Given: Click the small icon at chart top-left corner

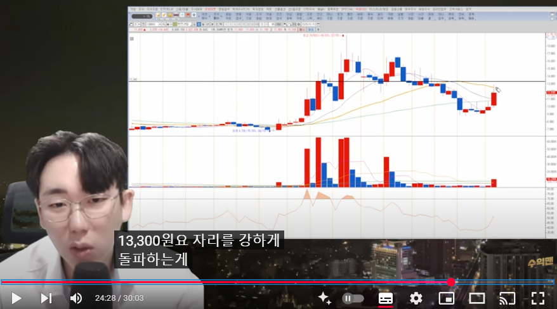Looking at the screenshot, I should pos(132,38).
